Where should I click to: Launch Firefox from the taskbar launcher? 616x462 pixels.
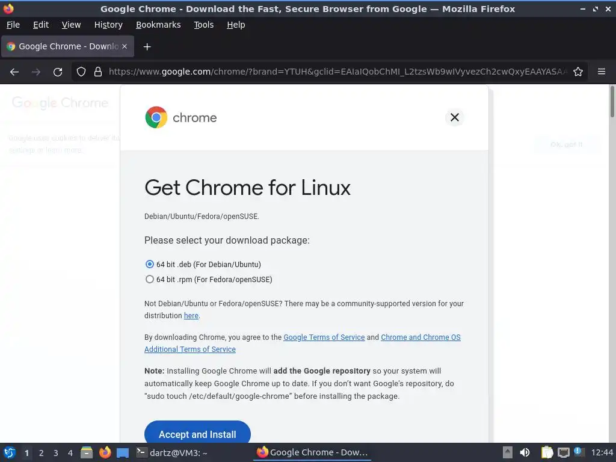(x=105, y=452)
